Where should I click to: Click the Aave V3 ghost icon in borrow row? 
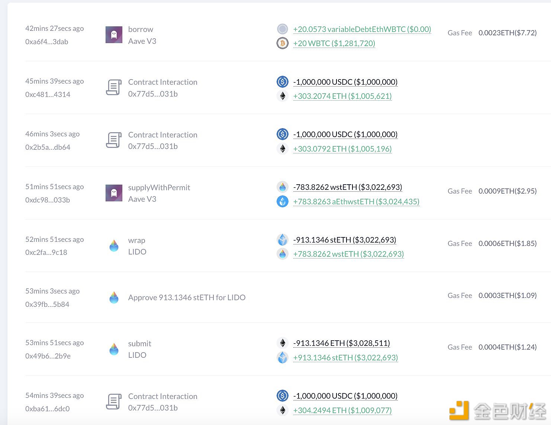[114, 35]
